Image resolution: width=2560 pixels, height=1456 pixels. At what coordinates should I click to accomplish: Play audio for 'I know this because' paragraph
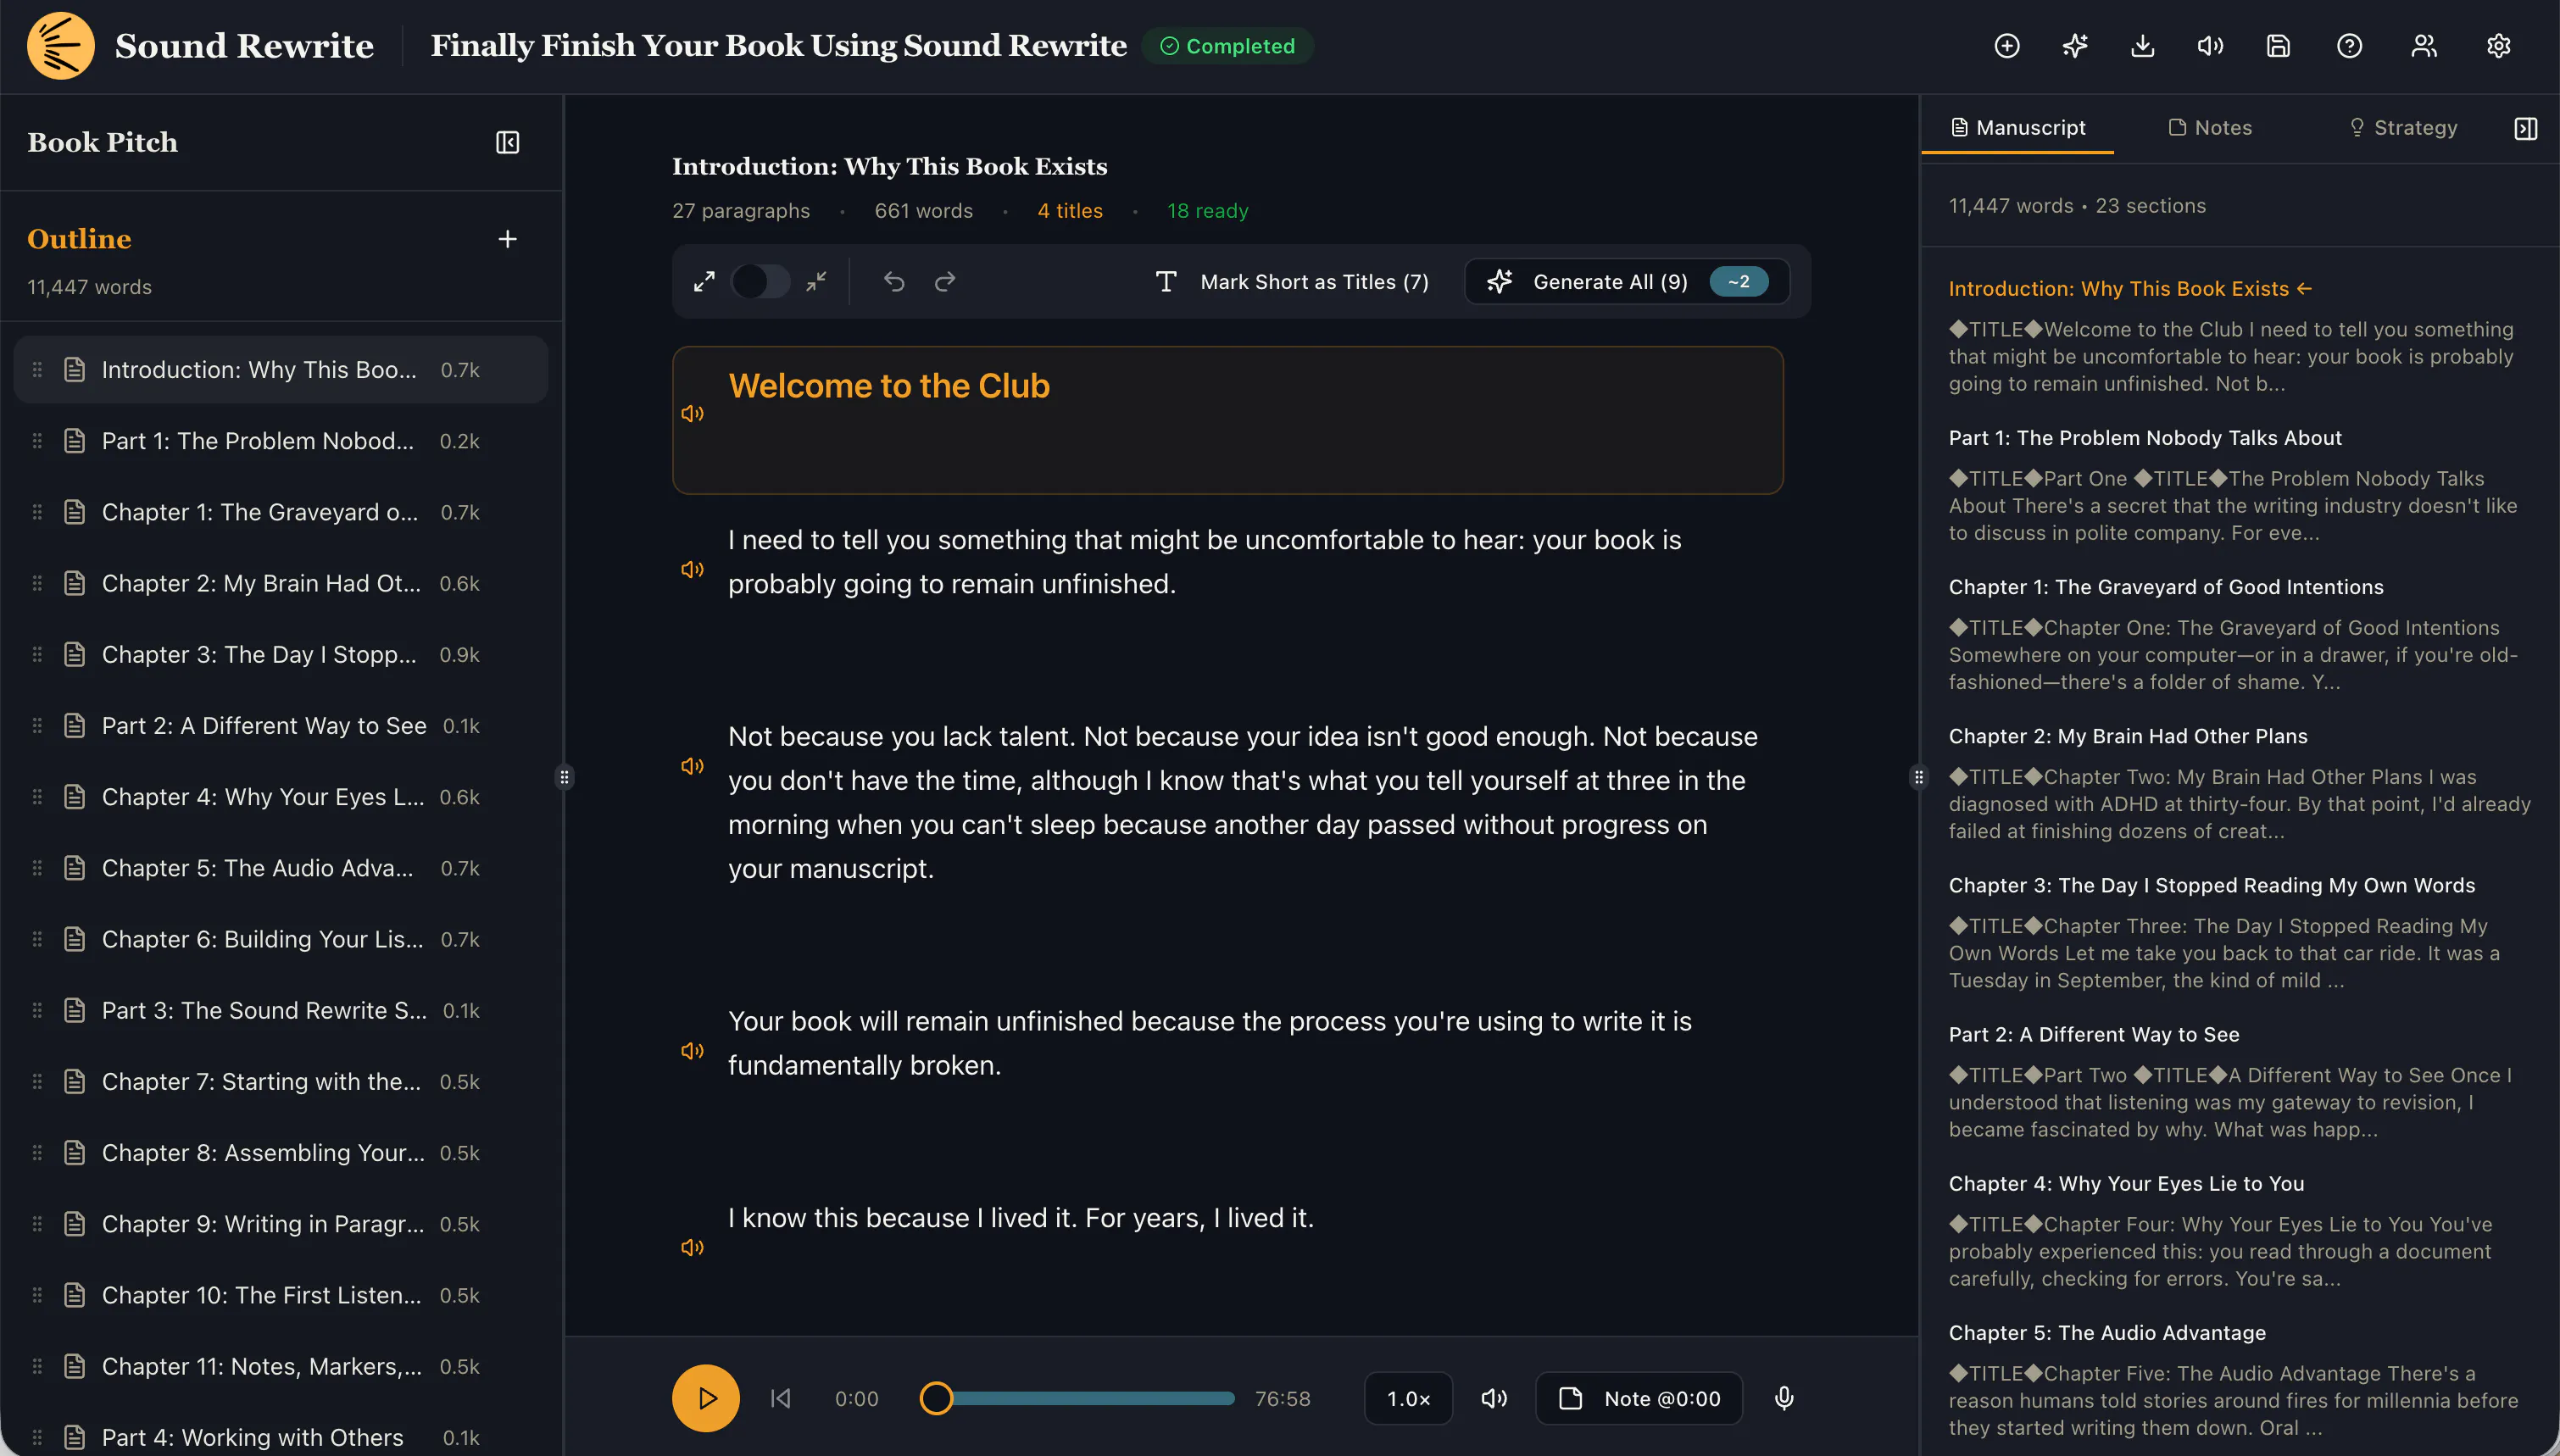pos(692,1247)
